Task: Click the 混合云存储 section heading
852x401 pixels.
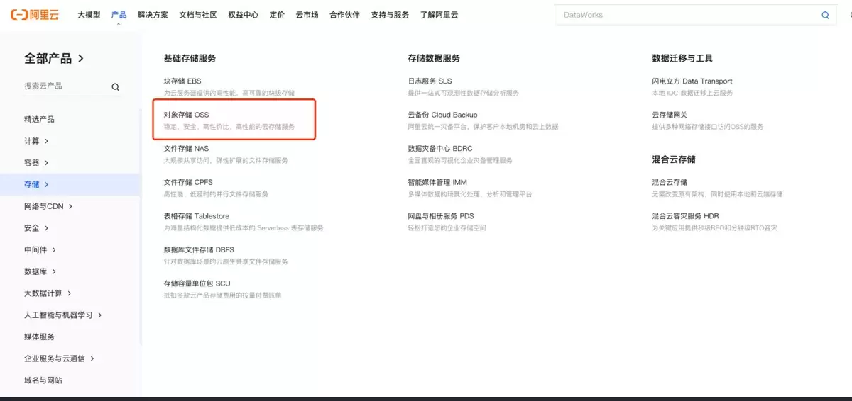Action: pos(674,159)
